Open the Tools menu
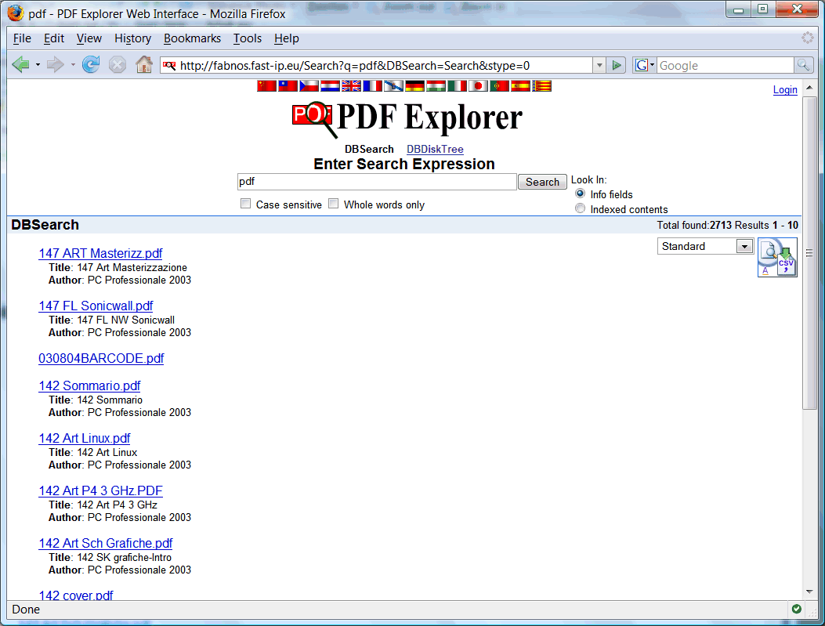Viewport: 825px width, 626px height. pos(248,38)
